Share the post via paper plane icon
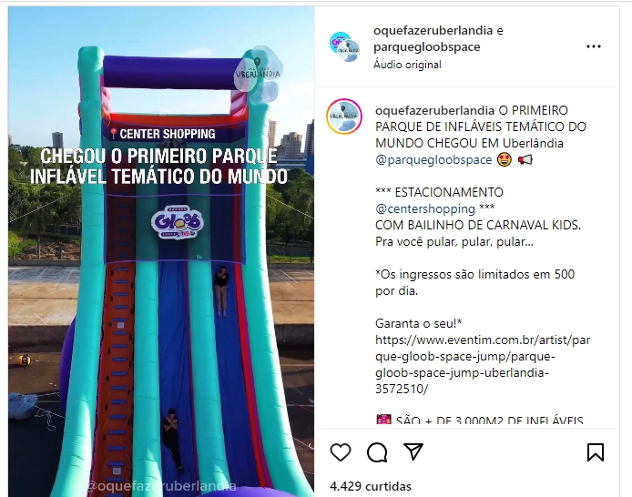Image resolution: width=632 pixels, height=497 pixels. 413,451
